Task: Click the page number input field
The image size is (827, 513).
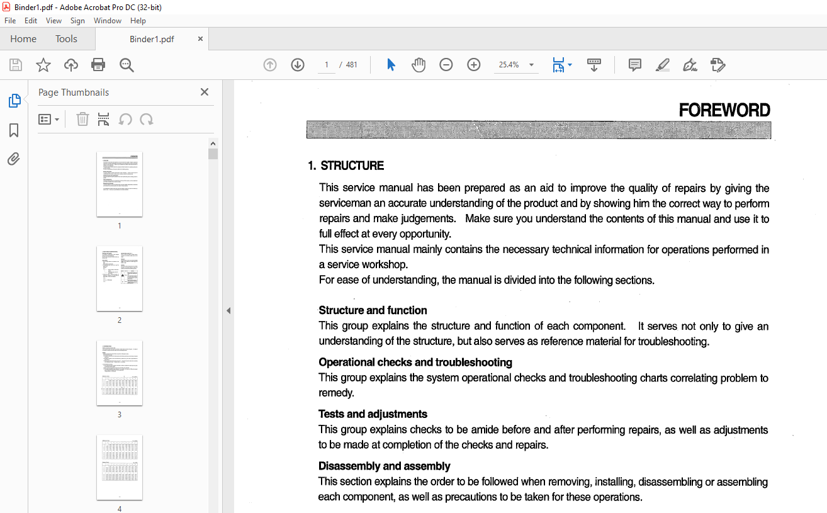Action: click(x=327, y=65)
